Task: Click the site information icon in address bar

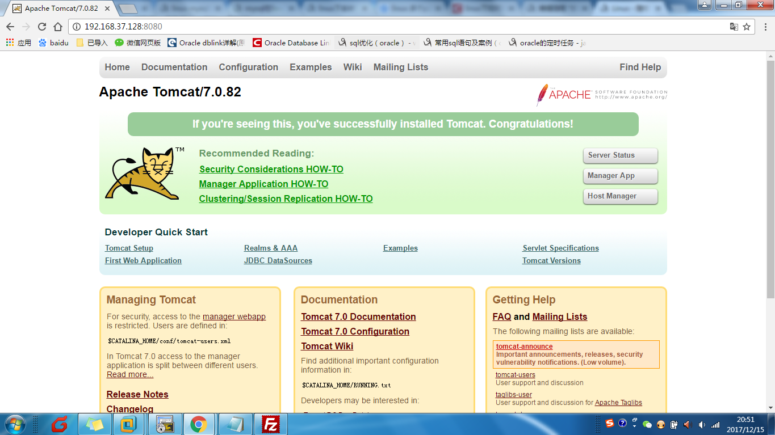Action: click(x=77, y=27)
